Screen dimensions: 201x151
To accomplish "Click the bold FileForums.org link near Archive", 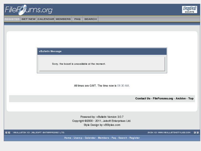I will pyautogui.click(x=163, y=98).
